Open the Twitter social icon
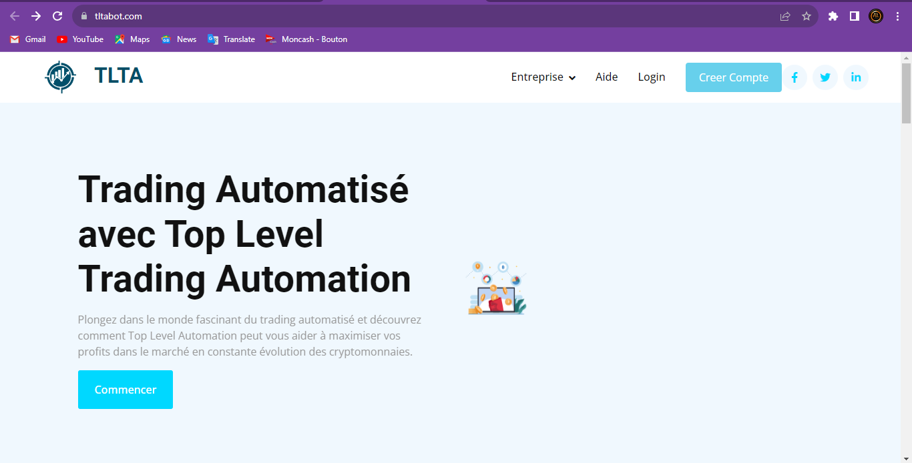The width and height of the screenshot is (912, 463). (x=825, y=77)
